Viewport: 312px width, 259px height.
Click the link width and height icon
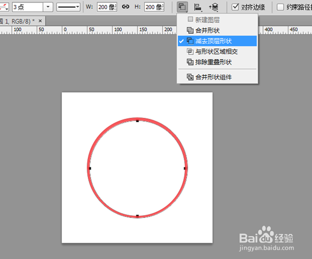click(x=126, y=7)
